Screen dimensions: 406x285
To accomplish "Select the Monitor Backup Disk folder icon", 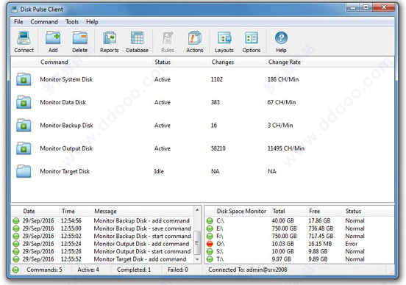I will pos(24,125).
